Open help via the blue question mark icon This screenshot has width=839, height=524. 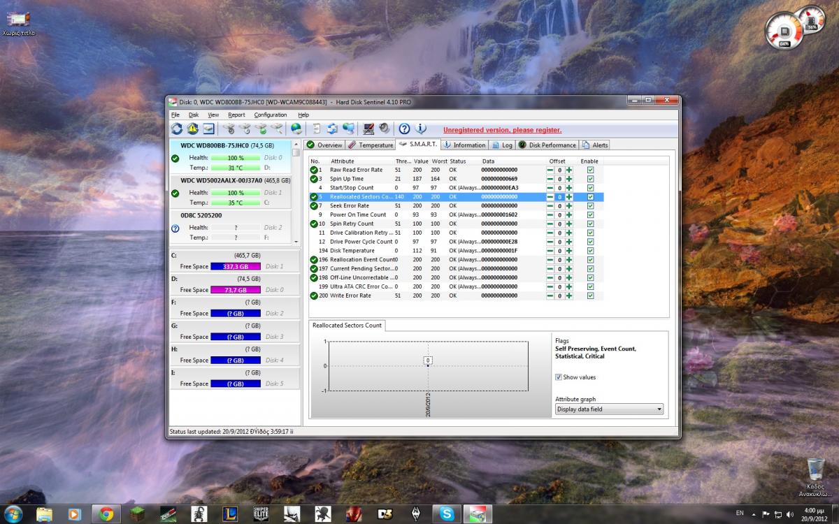pyautogui.click(x=404, y=129)
